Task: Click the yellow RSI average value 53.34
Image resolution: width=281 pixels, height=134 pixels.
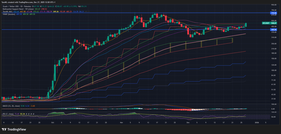Action: click(22, 114)
